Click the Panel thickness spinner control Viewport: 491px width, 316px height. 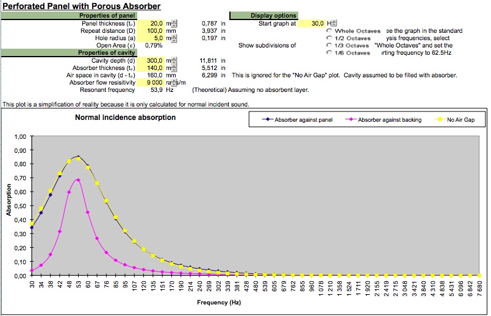[x=174, y=23]
